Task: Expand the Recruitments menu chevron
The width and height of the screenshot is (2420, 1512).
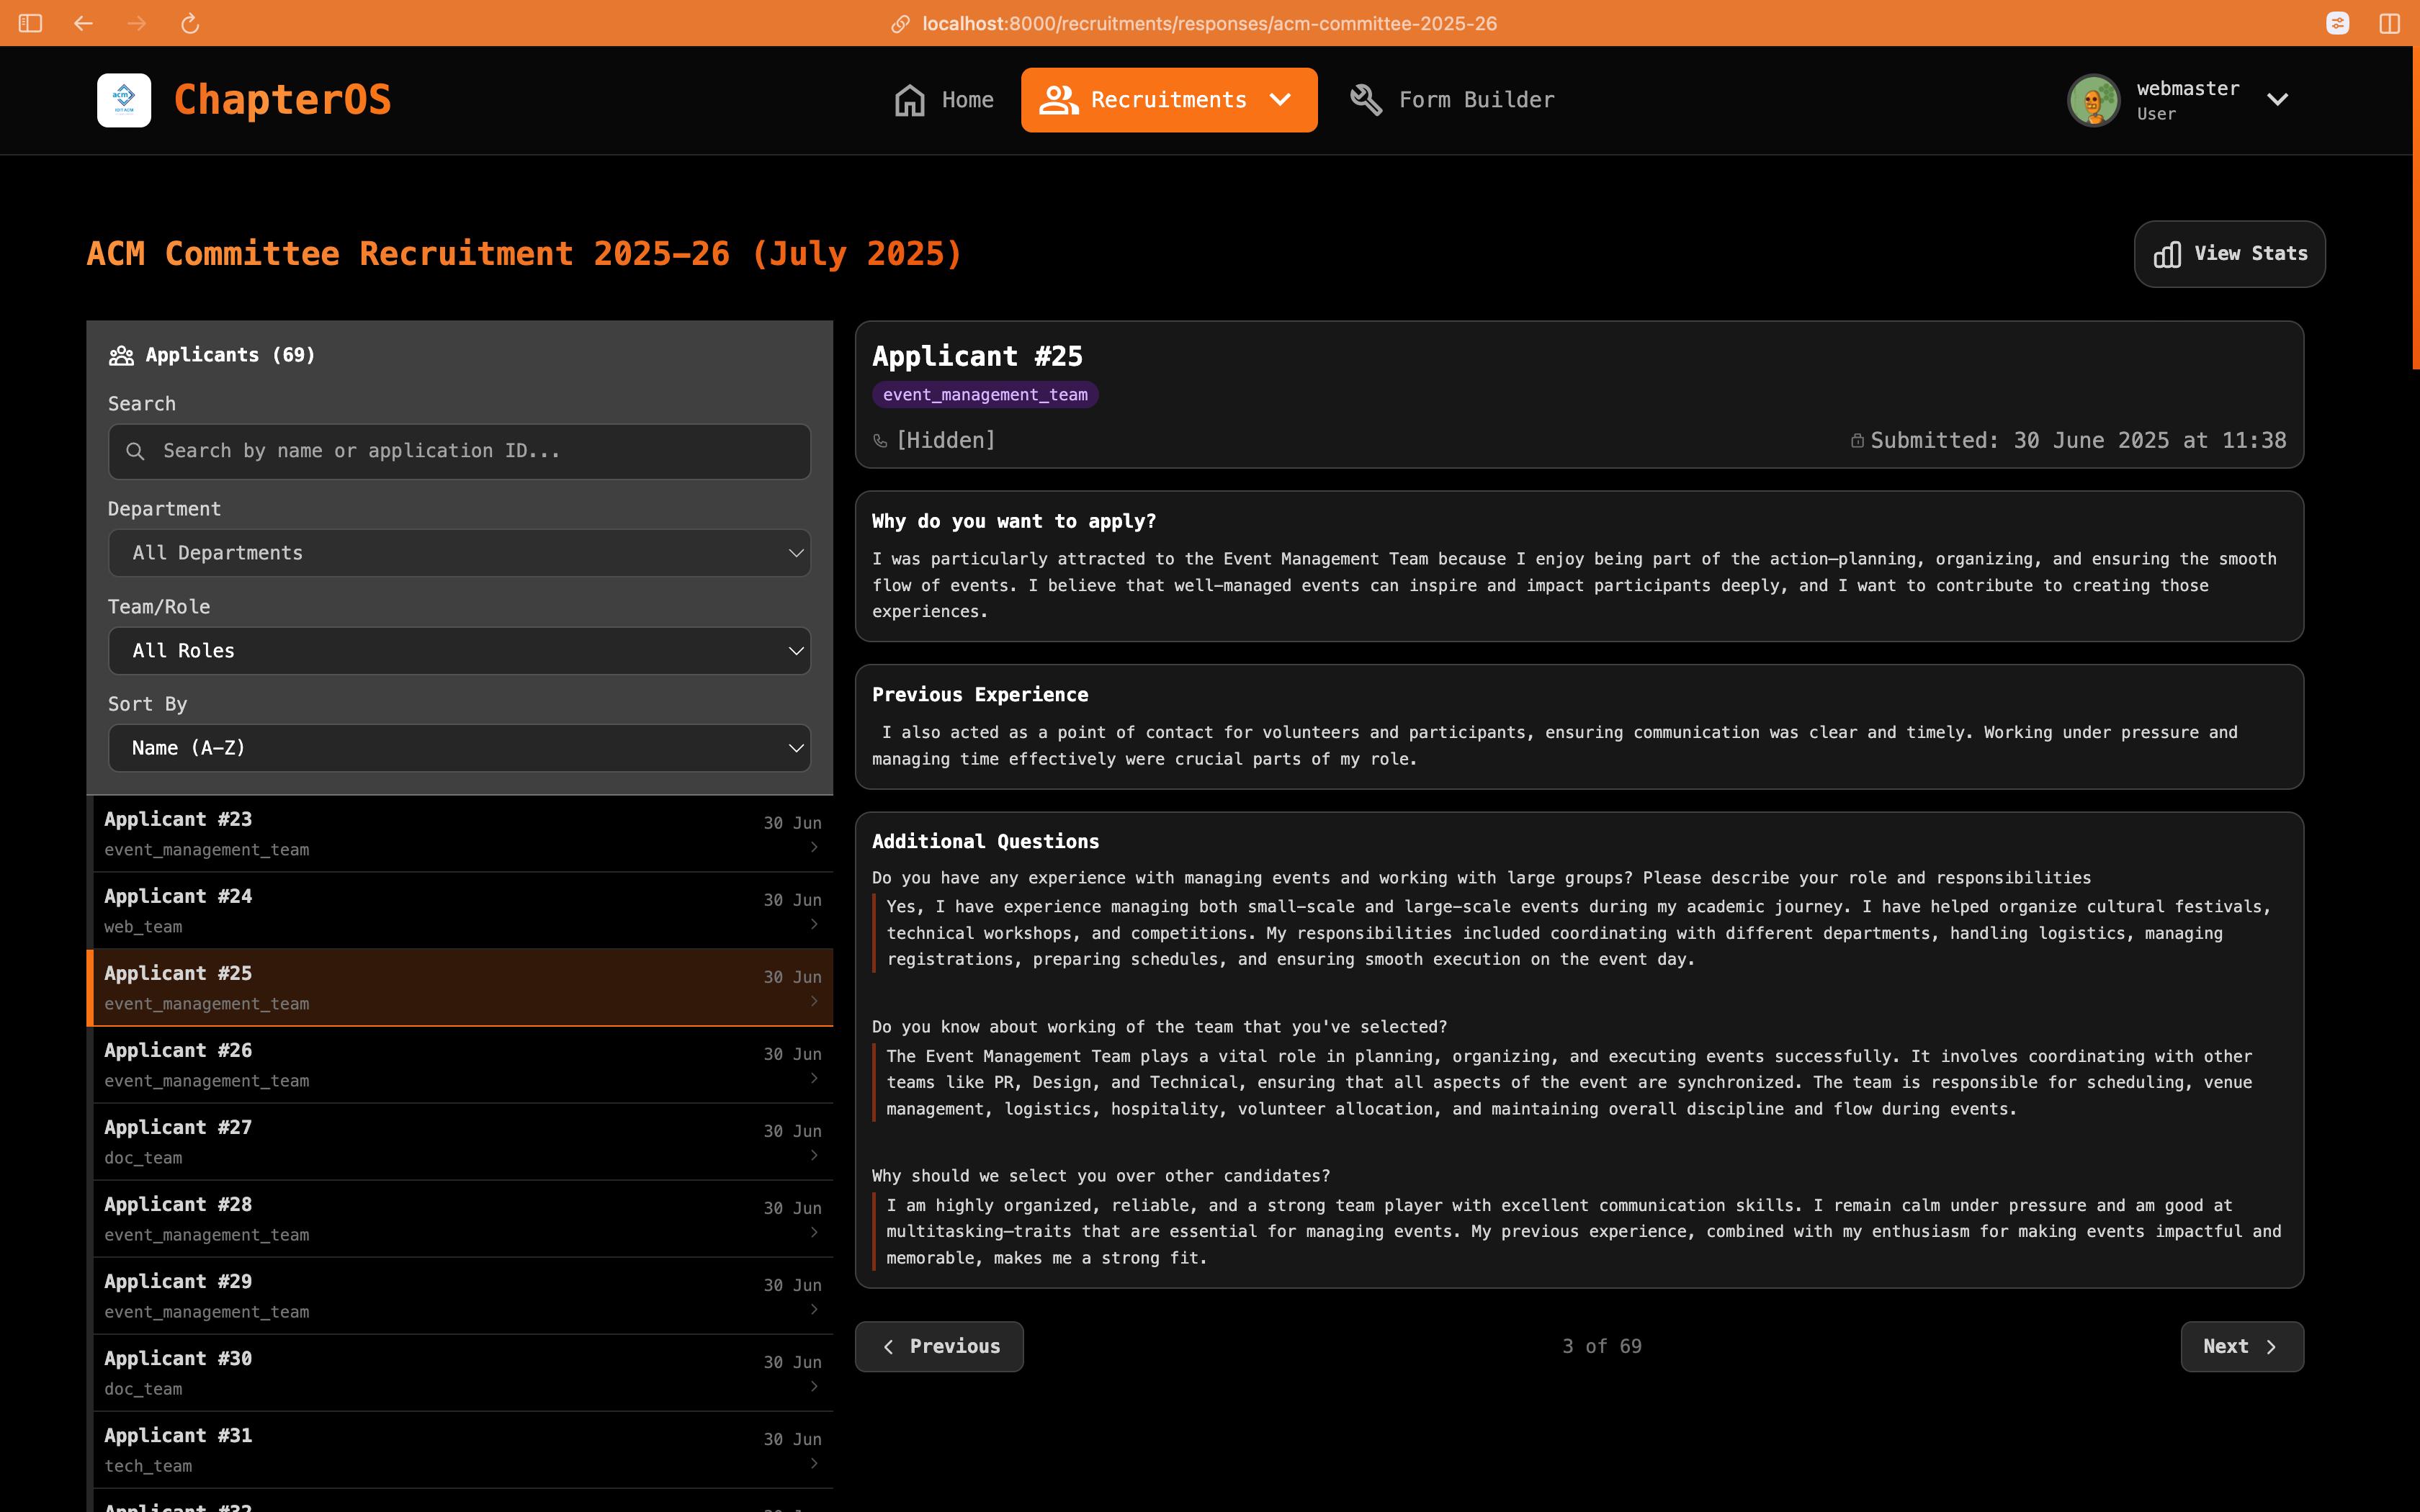Action: pyautogui.click(x=1281, y=100)
